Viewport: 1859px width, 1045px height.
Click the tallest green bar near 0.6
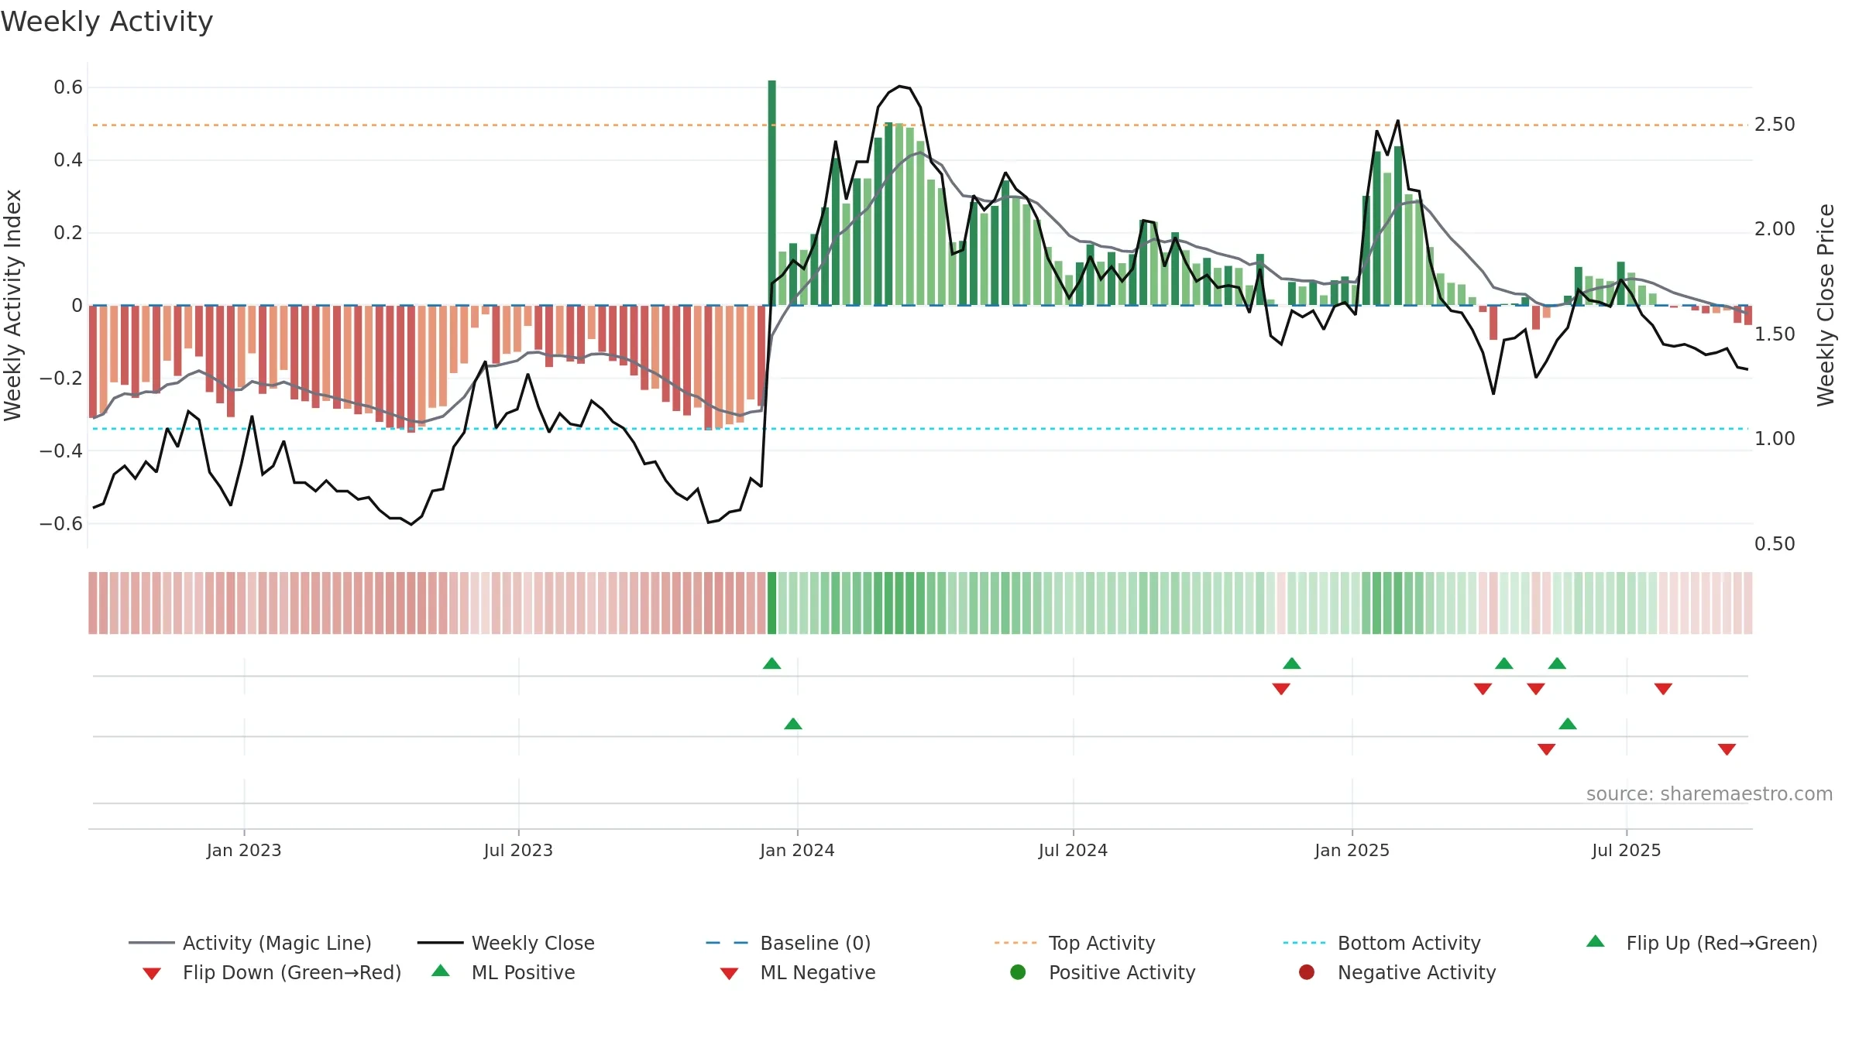pyautogui.click(x=772, y=192)
